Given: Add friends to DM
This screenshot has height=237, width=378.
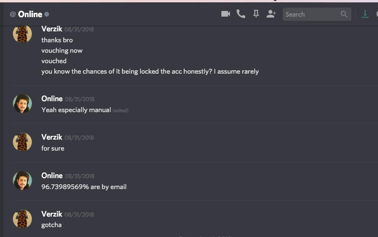Looking at the screenshot, I should (271, 14).
